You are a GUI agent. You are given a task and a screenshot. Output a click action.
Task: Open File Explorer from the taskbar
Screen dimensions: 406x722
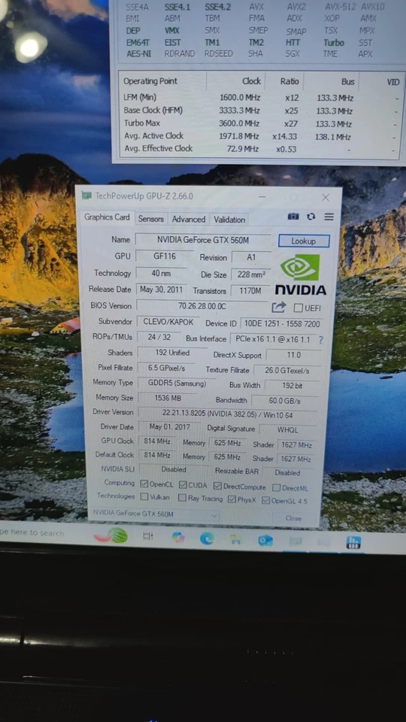coord(235,539)
